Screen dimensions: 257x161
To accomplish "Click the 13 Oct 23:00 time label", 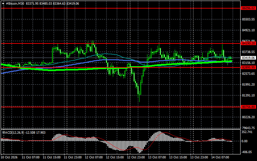I will 199,157.
